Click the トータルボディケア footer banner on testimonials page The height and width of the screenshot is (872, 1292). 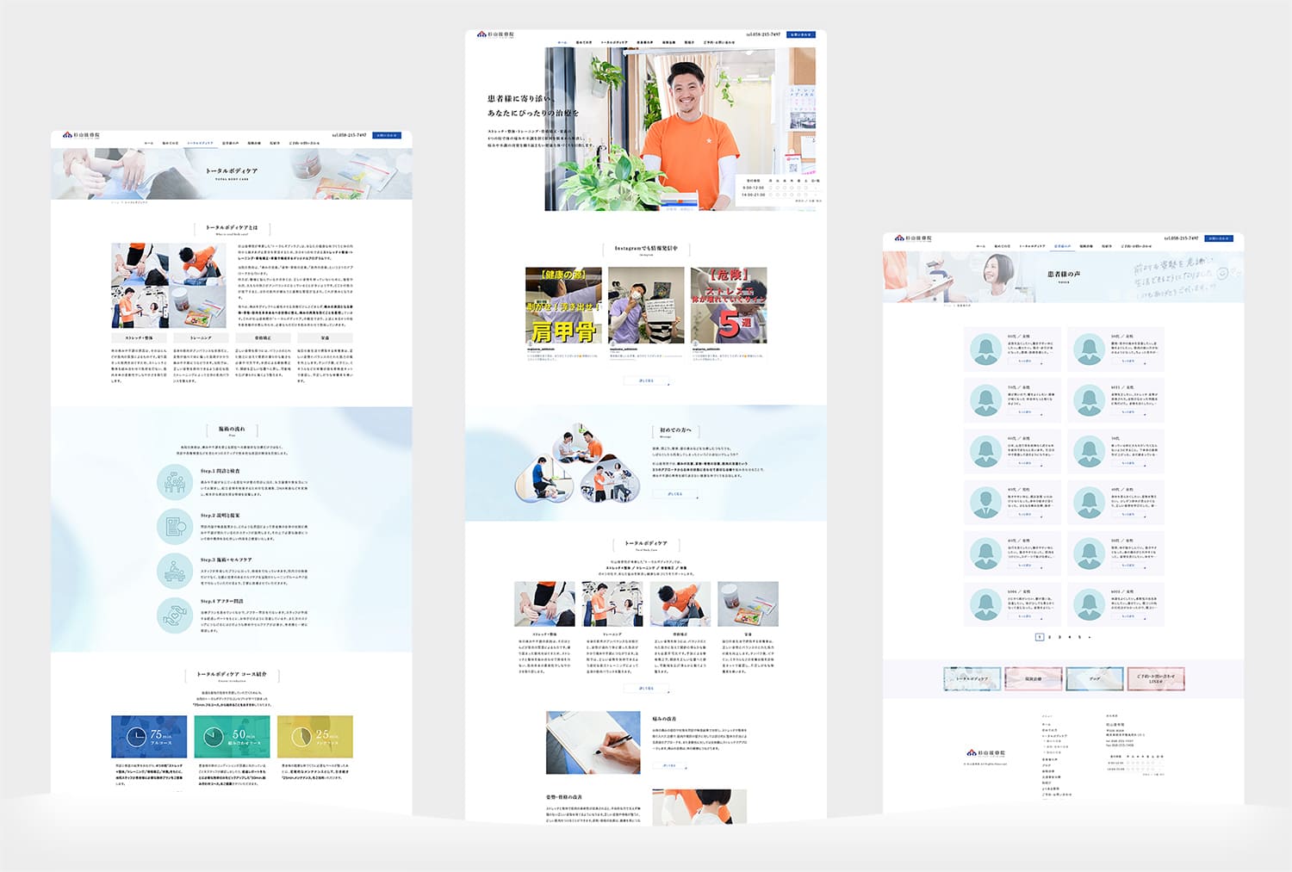[972, 678]
